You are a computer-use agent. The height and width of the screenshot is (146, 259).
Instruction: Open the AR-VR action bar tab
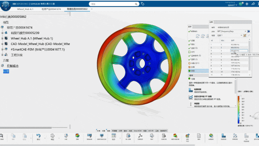[151, 131]
